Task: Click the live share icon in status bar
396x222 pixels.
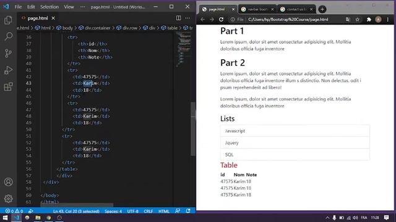Action: tap(31, 211)
